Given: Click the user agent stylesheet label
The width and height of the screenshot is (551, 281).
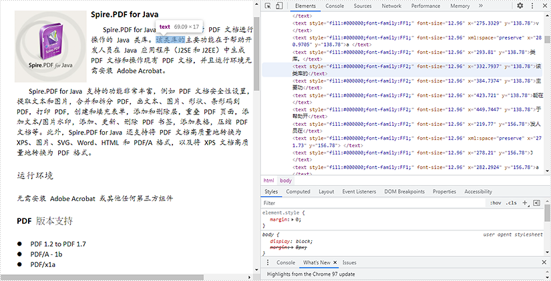Looking at the screenshot, I should point(513,234).
